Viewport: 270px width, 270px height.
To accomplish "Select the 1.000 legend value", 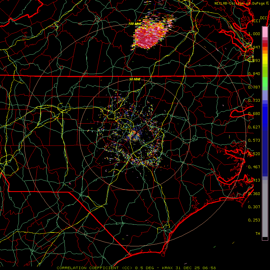I will 254,34.
